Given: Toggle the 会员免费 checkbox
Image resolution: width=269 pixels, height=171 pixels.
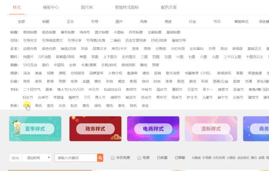Looking at the screenshot, I should click(112, 158).
